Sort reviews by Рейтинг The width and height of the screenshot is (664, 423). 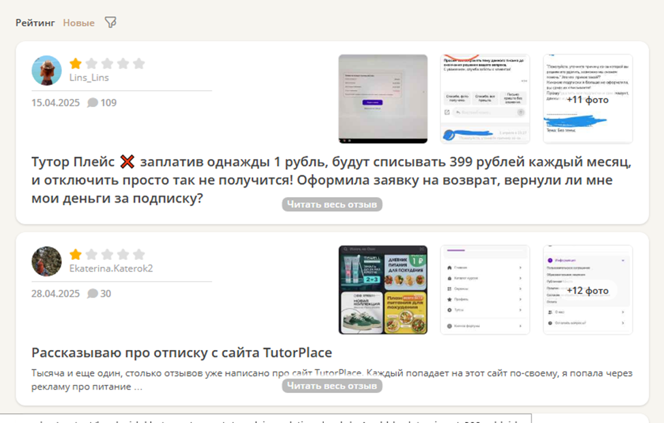pyautogui.click(x=35, y=23)
